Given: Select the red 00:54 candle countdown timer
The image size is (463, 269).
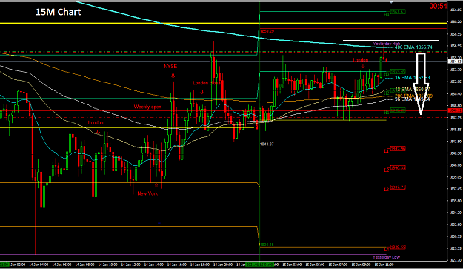Looking at the screenshot, I should 438,6.
